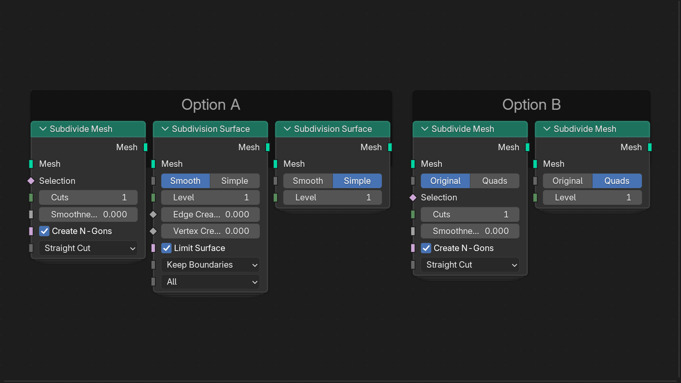This screenshot has height=383, width=681.
Task: Click the Mesh input socket of second Subdivision Surface
Action: [x=275, y=164]
